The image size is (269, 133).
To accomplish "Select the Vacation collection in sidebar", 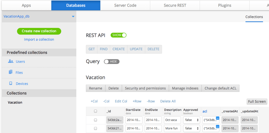I will 15,102.
